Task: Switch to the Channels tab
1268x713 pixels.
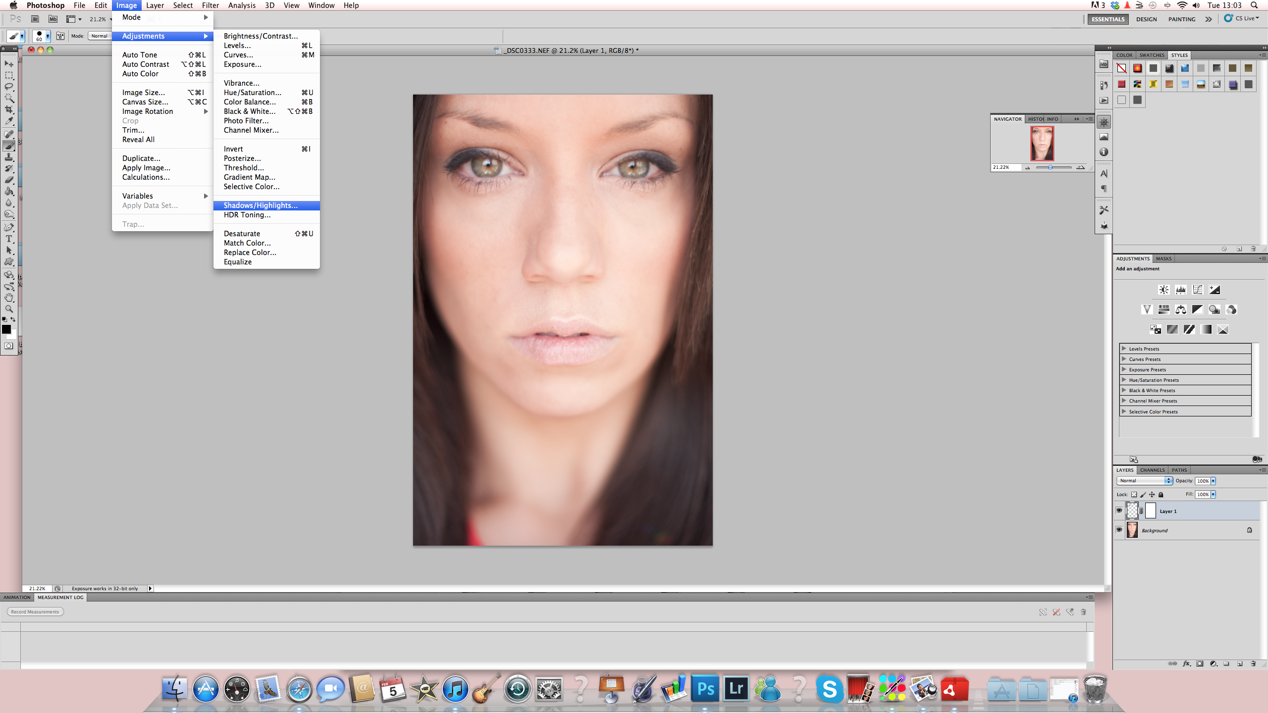Action: point(1152,470)
